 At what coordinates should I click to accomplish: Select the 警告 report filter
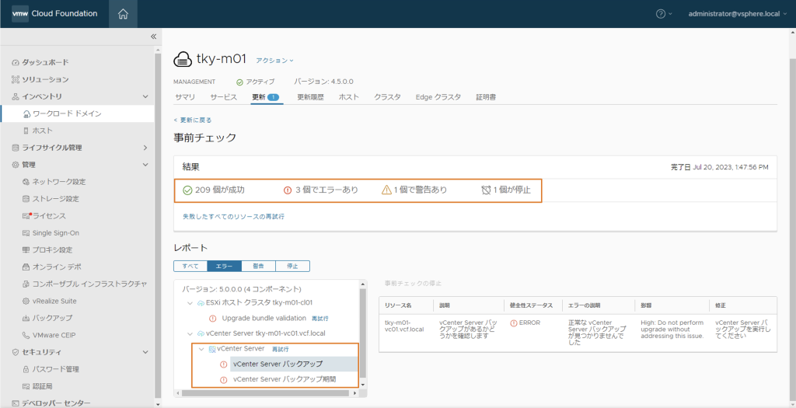coord(258,266)
